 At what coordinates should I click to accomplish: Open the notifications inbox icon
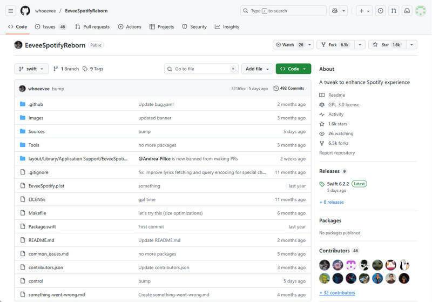[407, 11]
